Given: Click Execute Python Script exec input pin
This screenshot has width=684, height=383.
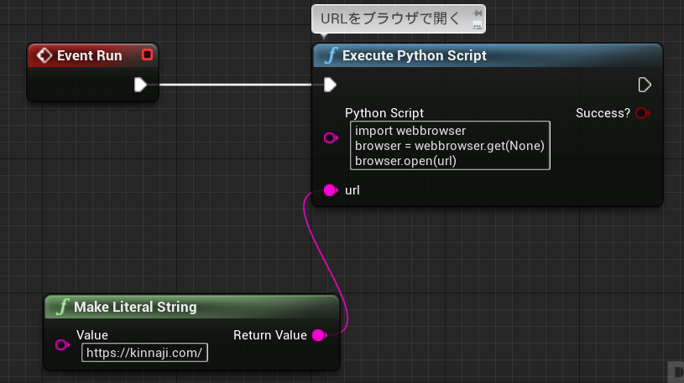Looking at the screenshot, I should coord(330,85).
